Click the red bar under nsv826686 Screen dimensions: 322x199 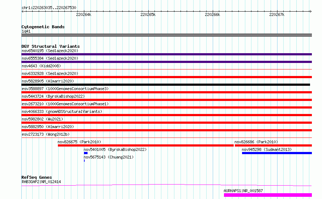[273, 145]
